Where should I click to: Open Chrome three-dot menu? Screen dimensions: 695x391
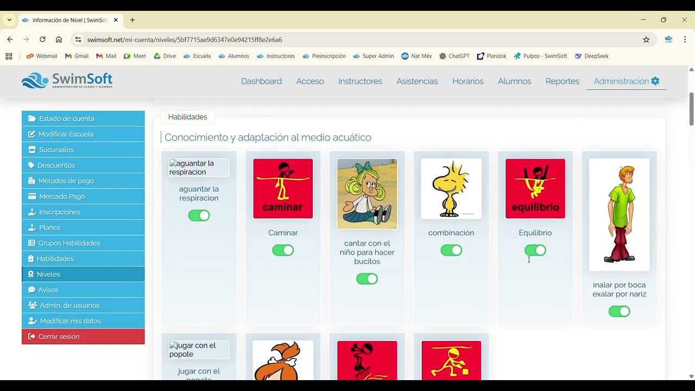click(x=685, y=40)
